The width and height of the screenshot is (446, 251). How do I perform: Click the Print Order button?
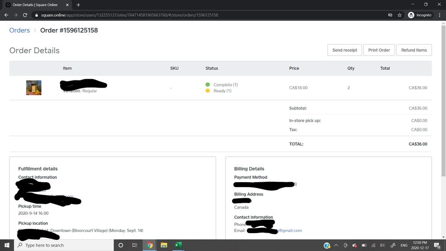click(x=379, y=50)
